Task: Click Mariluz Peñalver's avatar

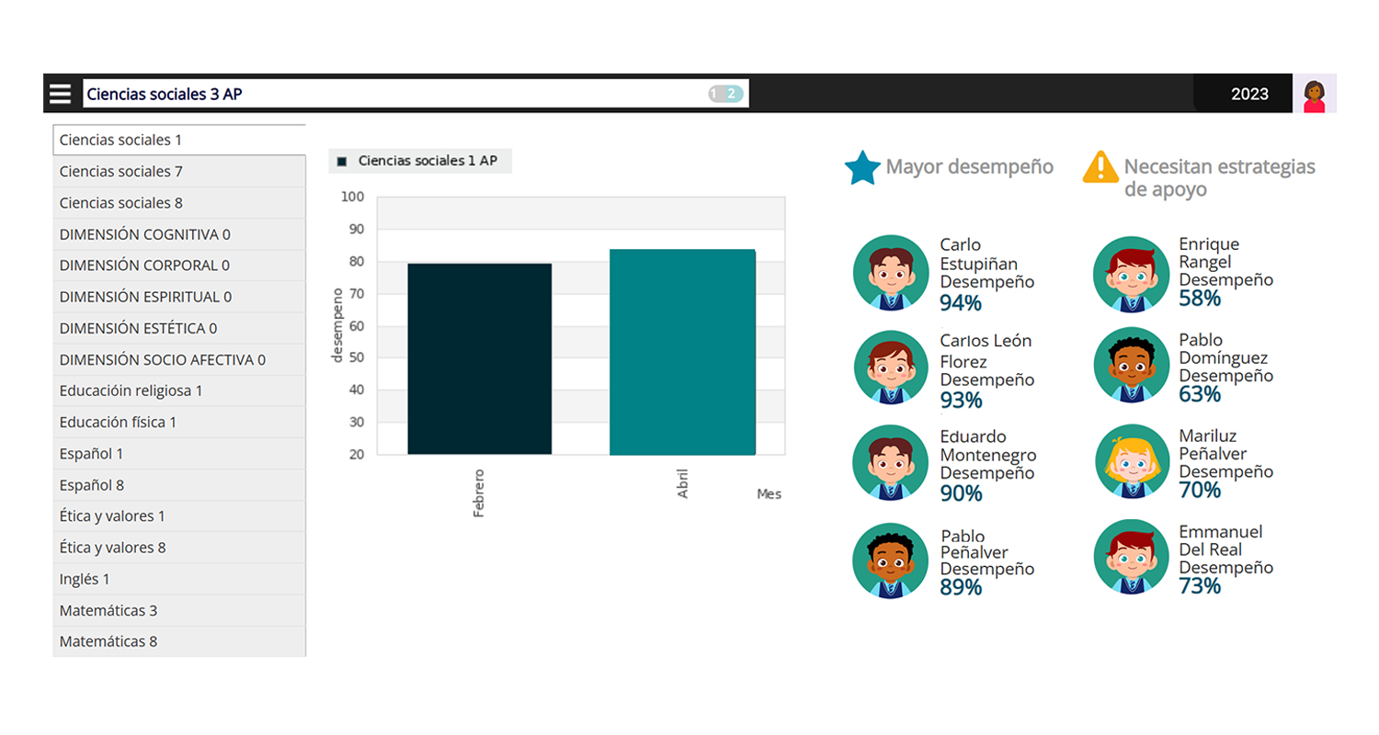Action: pos(1131,462)
